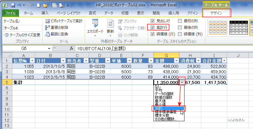Click the fx insert function icon

(72, 48)
